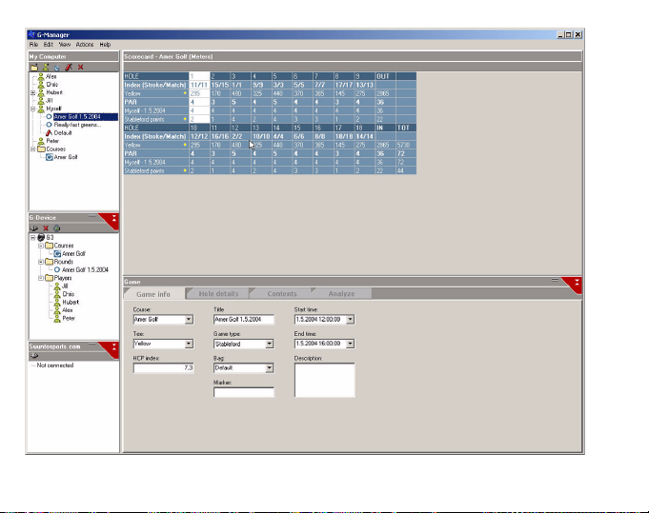Click the G-Manager application icon in title bar
The image size is (649, 513).
31,34
